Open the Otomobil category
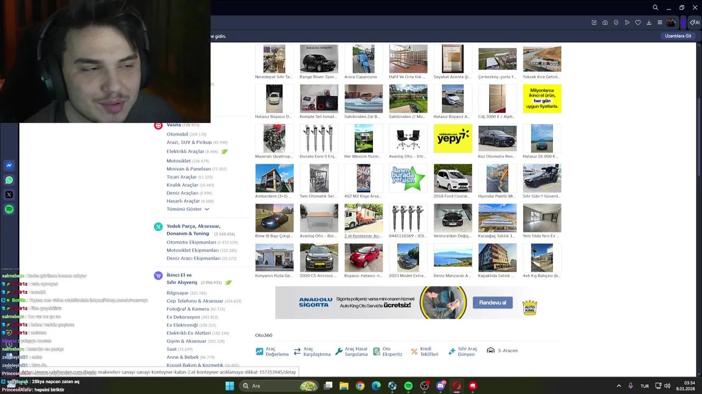 point(177,134)
